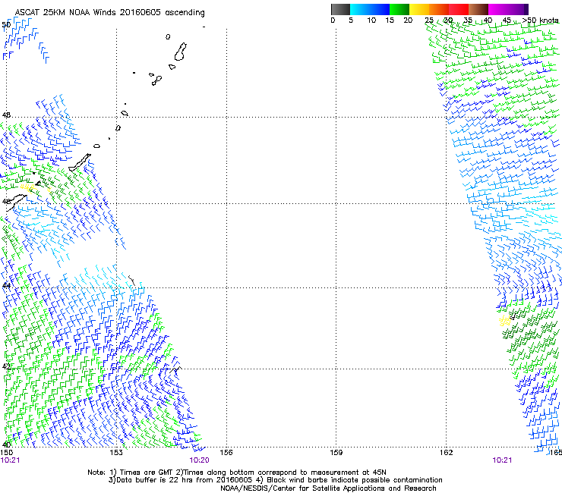Click the latitude label '50'
The height and width of the screenshot is (493, 562).
point(6,25)
